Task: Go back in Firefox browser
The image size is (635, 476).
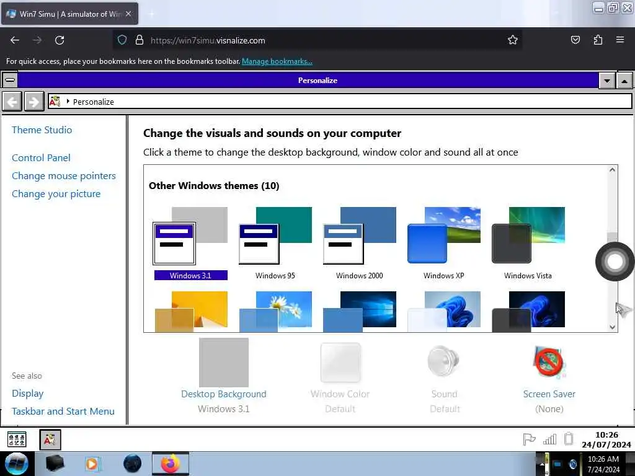Action: pyautogui.click(x=15, y=40)
